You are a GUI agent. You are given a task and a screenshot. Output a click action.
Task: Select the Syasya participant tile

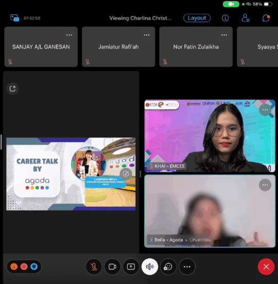click(x=257, y=47)
